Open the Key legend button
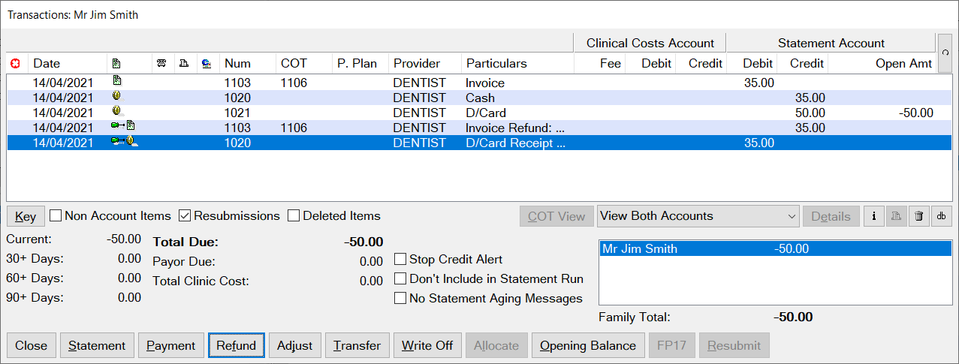This screenshot has height=364, width=959. click(x=26, y=216)
